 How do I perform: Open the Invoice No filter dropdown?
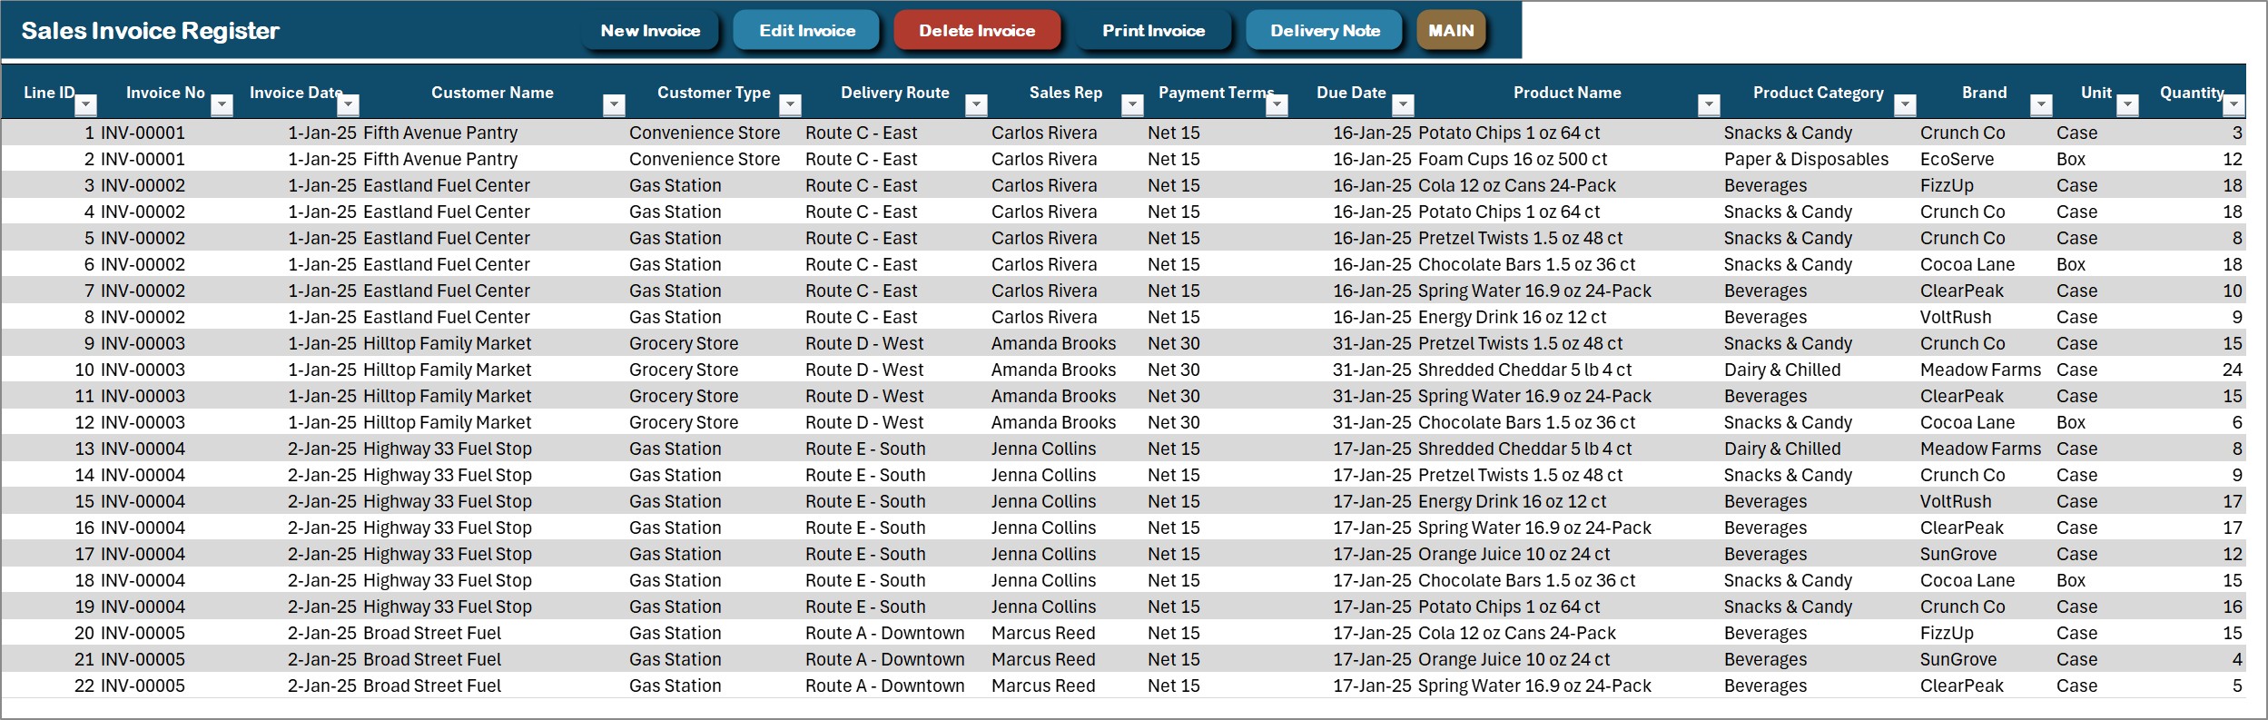pyautogui.click(x=222, y=105)
